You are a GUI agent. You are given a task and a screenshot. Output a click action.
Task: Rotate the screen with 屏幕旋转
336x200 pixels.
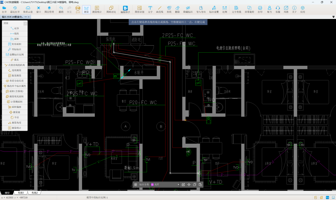click(249, 10)
